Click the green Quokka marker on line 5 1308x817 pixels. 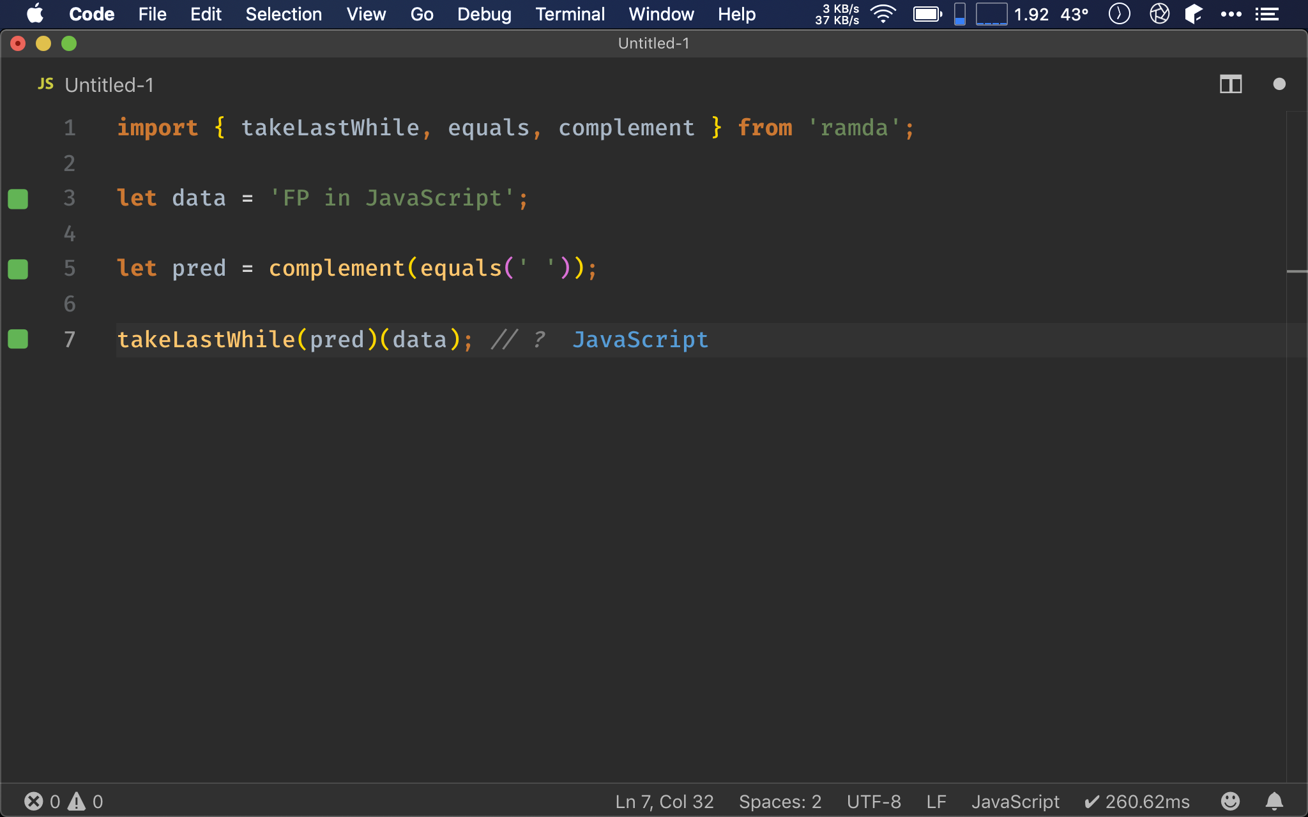click(18, 269)
